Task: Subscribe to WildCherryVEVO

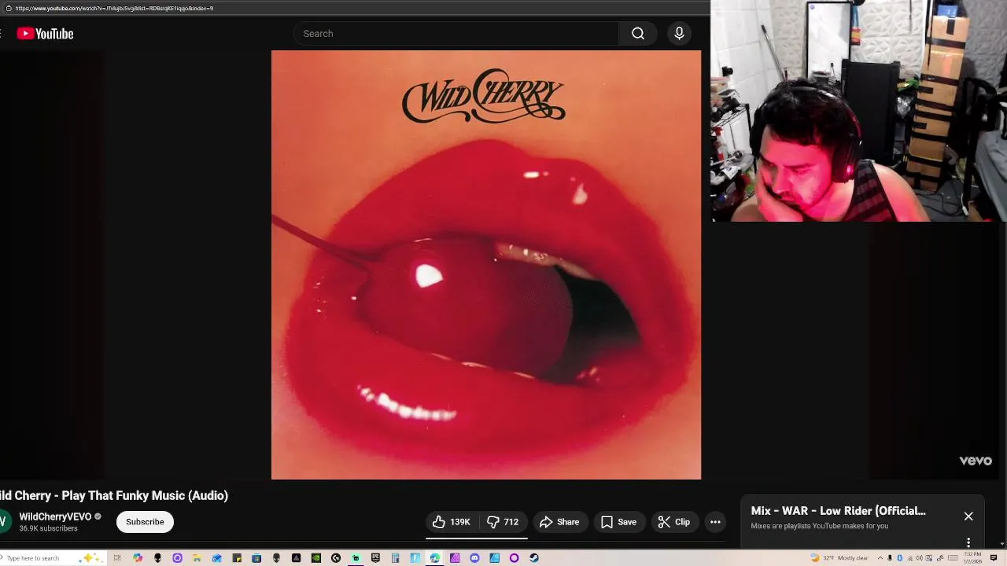Action: (145, 522)
